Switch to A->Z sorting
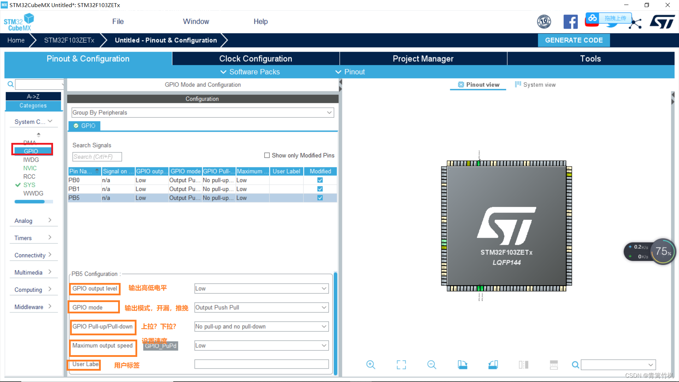The height and width of the screenshot is (382, 679). coord(33,96)
